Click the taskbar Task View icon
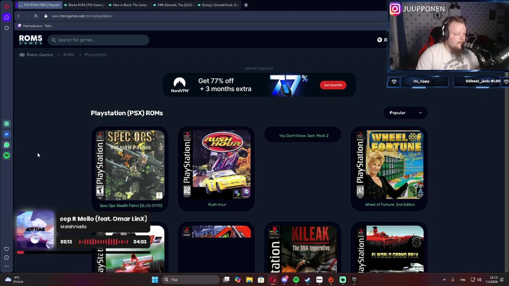The image size is (509, 286). coord(226,280)
